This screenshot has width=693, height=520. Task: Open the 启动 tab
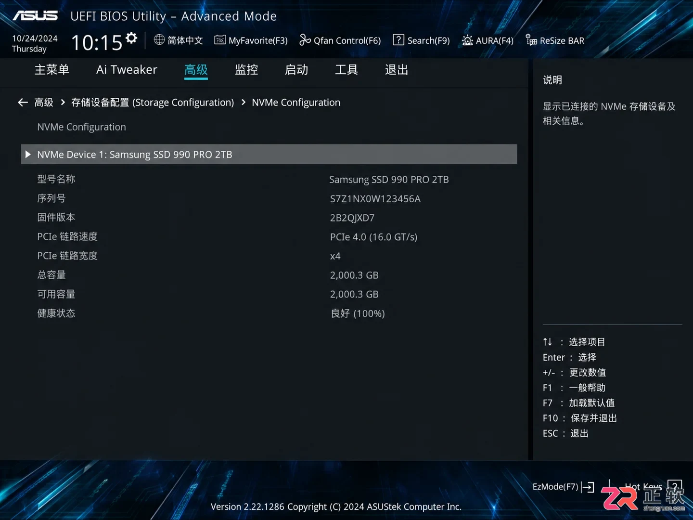296,70
